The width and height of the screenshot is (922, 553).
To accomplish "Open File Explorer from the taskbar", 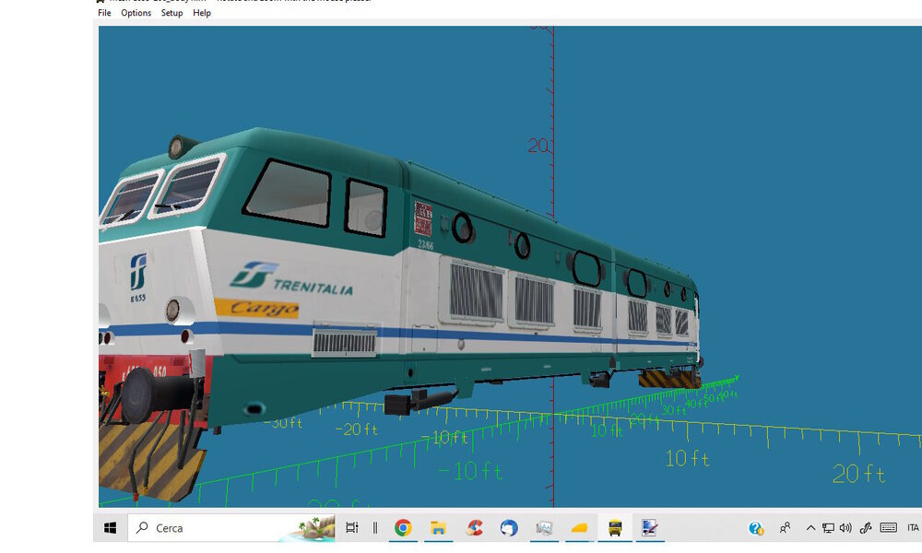I will (438, 528).
